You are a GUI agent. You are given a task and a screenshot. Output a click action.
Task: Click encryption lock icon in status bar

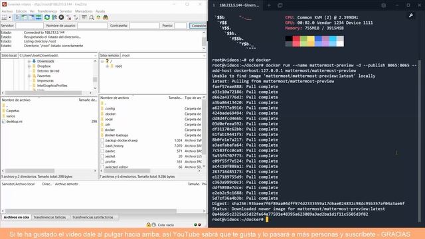[149, 225]
